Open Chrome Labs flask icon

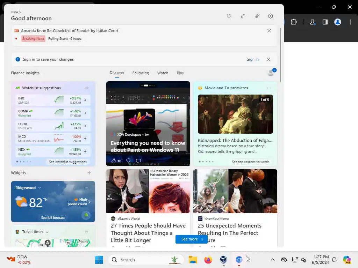(x=312, y=22)
